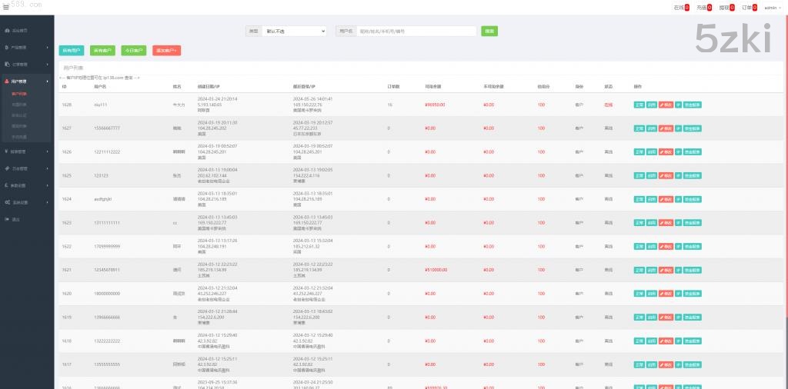
Task: Click the red 修改 pencil button for user 1628
Action: tap(666, 105)
